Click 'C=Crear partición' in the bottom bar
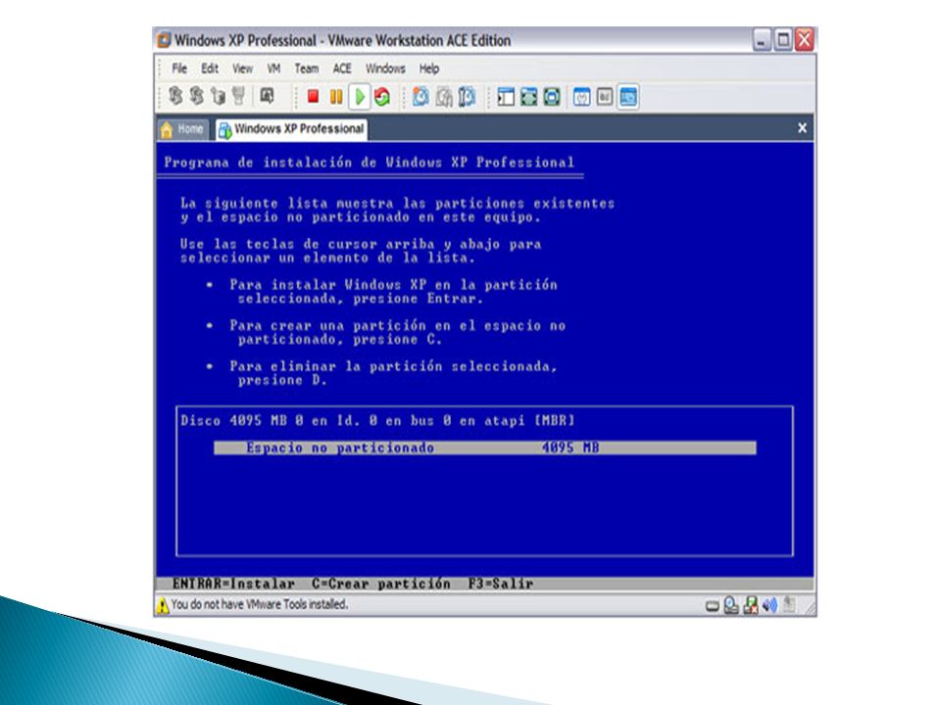 [381, 584]
